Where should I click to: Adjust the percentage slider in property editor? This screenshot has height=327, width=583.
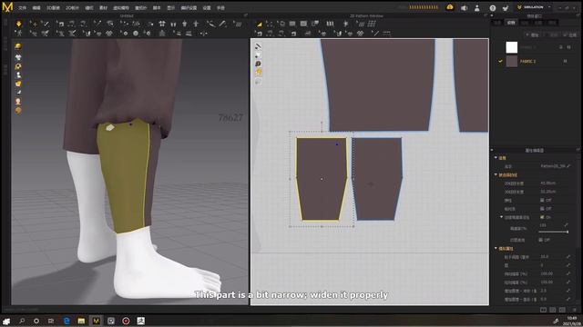coord(553,232)
